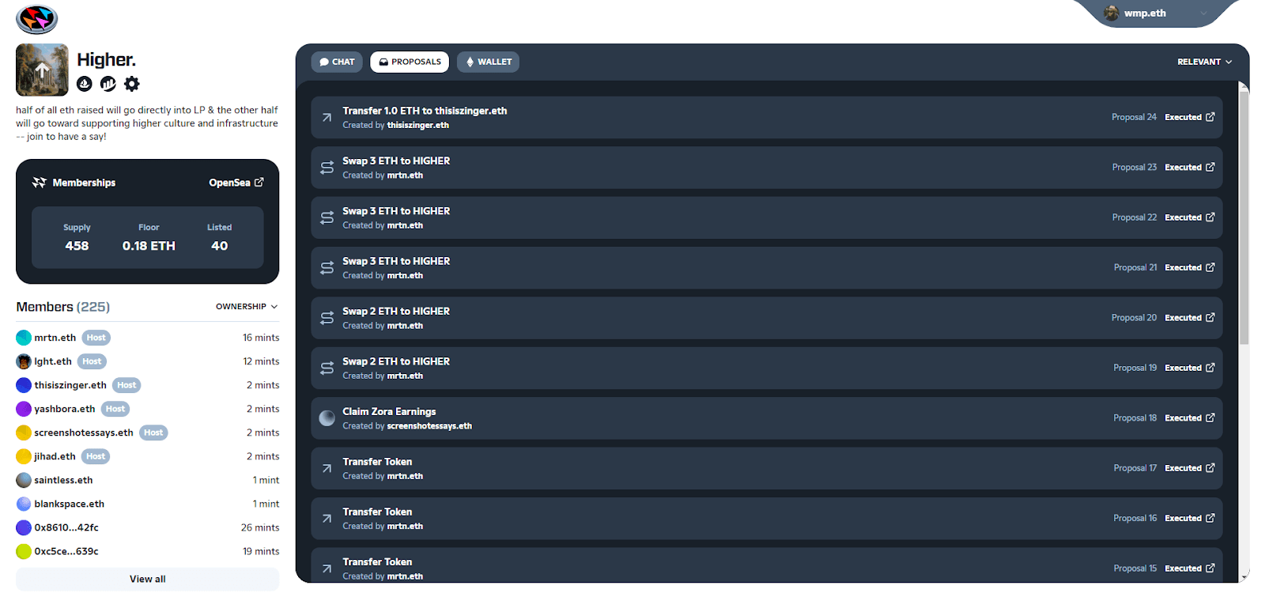This screenshot has height=597, width=1265.
Task: Click the swap arrows icon on Proposal 21
Action: tap(327, 268)
